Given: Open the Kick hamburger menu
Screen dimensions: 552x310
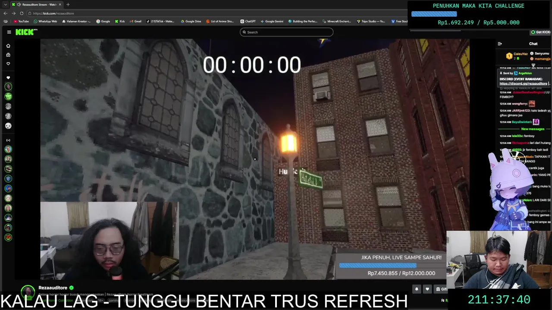Looking at the screenshot, I should point(9,32).
